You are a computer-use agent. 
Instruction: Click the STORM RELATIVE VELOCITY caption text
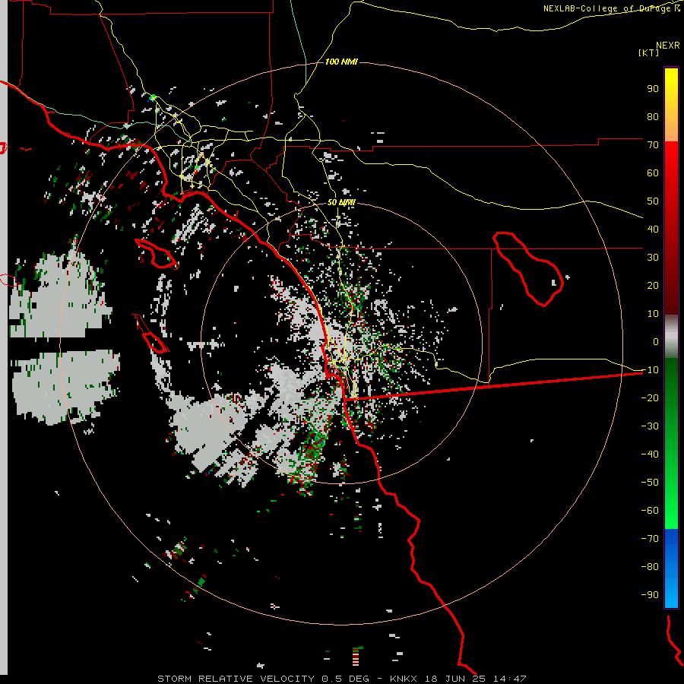click(236, 679)
